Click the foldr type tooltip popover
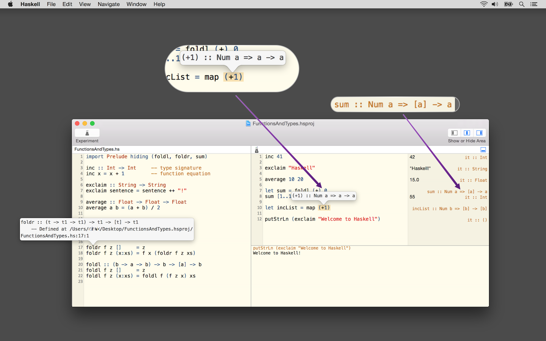 [107, 229]
